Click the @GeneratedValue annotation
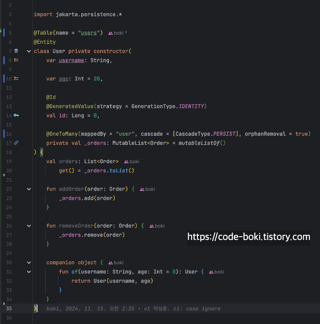 [x=70, y=106]
